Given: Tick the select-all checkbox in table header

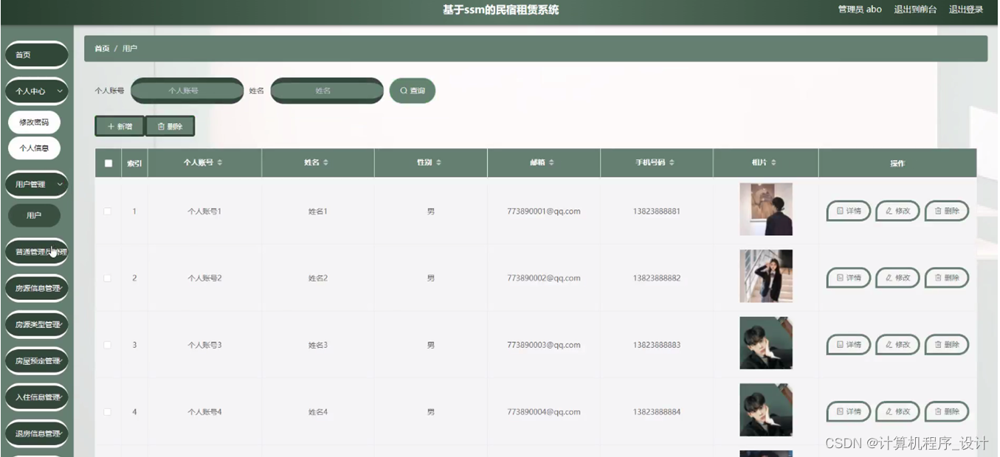Looking at the screenshot, I should [x=108, y=164].
